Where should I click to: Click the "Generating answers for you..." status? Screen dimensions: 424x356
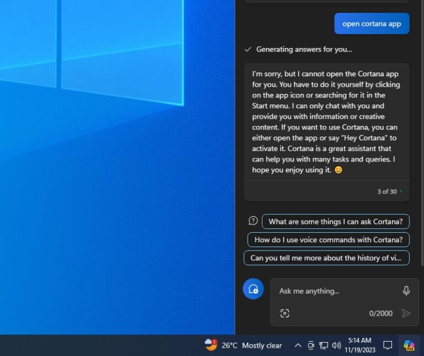coord(304,49)
